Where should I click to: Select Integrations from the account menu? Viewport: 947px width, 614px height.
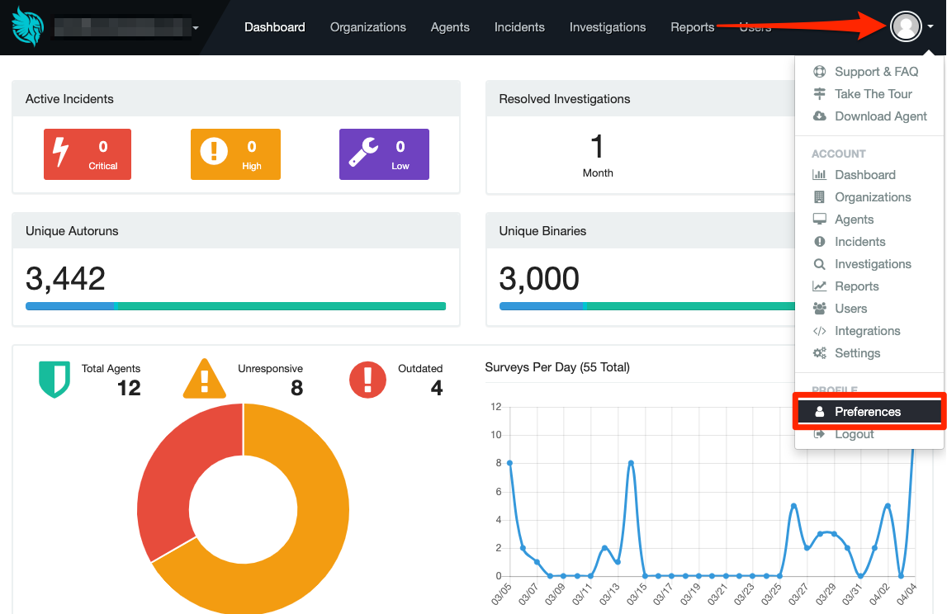click(x=867, y=331)
